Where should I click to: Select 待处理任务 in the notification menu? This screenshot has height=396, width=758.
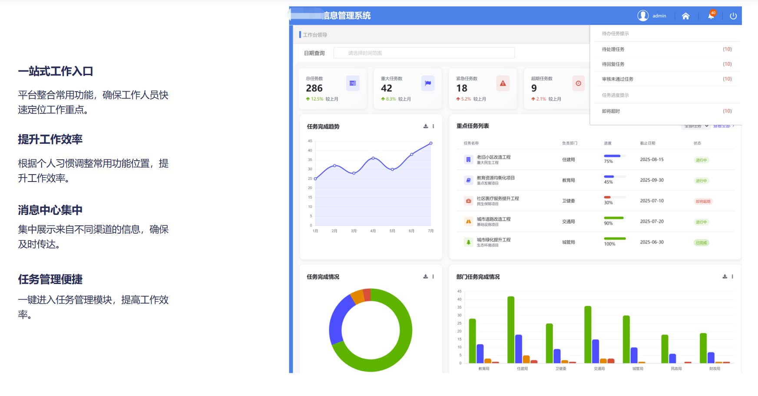[x=613, y=49]
